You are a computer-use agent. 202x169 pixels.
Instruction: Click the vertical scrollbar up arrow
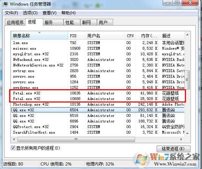tap(187, 35)
